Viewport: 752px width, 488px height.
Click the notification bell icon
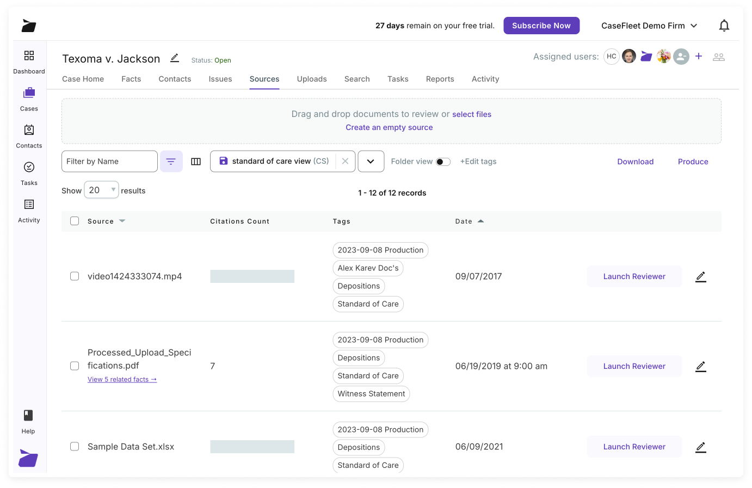(724, 25)
